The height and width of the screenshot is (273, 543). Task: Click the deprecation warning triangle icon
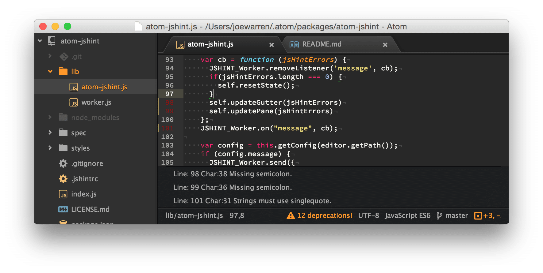pyautogui.click(x=291, y=216)
